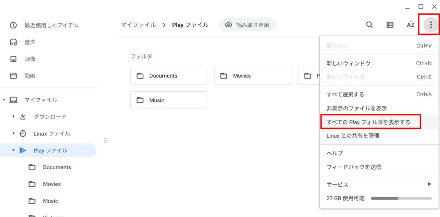
Task: Open the サービス submenu arrow
Action: 429,184
